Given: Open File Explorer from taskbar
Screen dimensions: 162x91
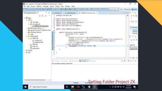Looking at the screenshot, I should (73, 87).
